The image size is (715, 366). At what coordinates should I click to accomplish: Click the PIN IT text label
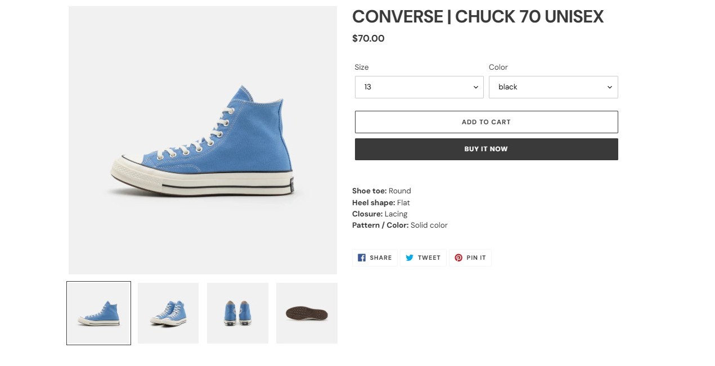[x=476, y=258]
